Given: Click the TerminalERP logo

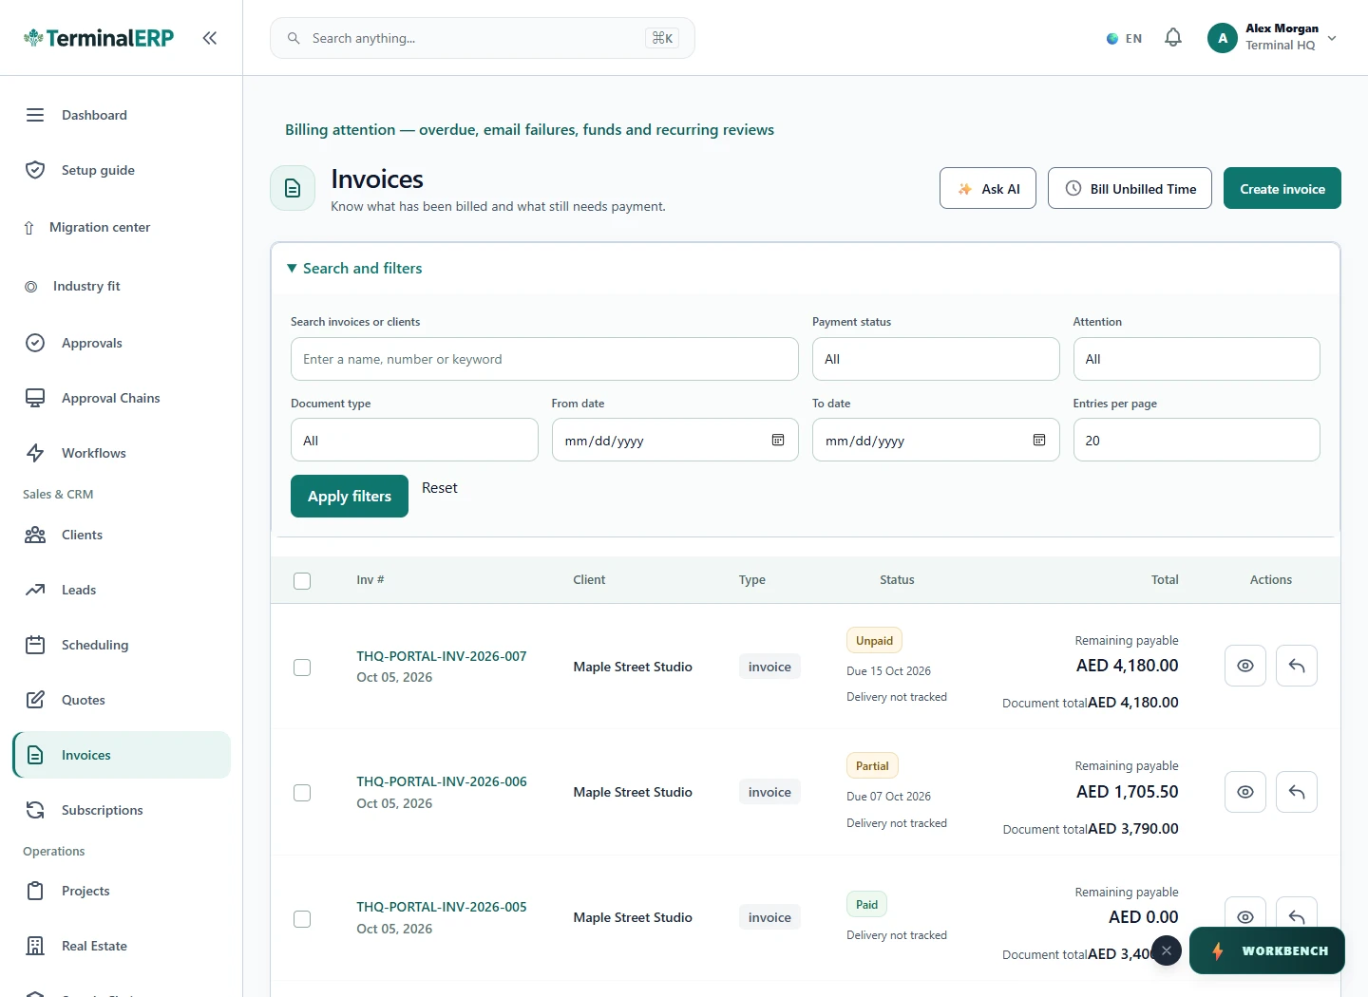Looking at the screenshot, I should click(99, 38).
